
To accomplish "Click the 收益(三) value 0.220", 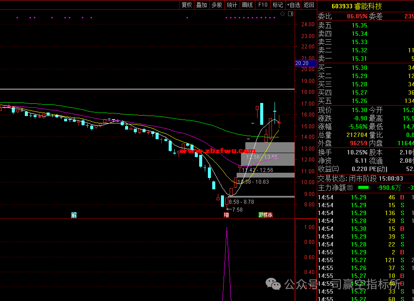I will tap(360, 169).
